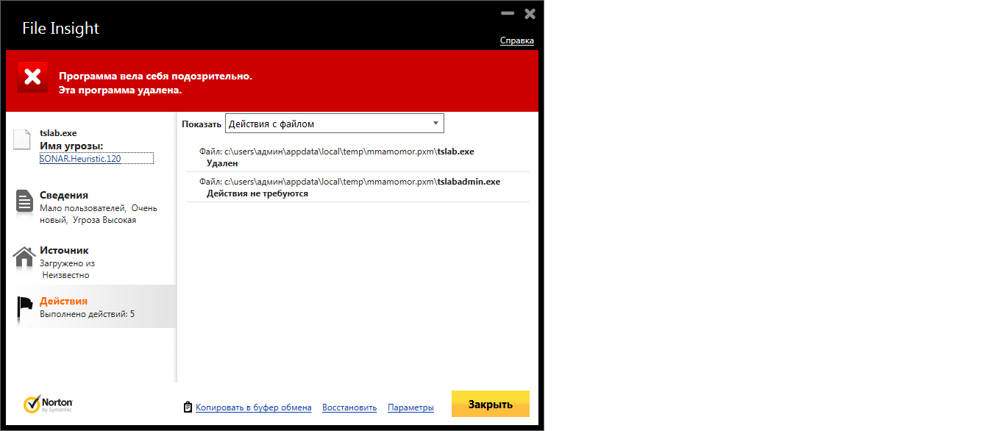The image size is (993, 431).
Task: Minimize the File Insight window
Action: point(508,13)
